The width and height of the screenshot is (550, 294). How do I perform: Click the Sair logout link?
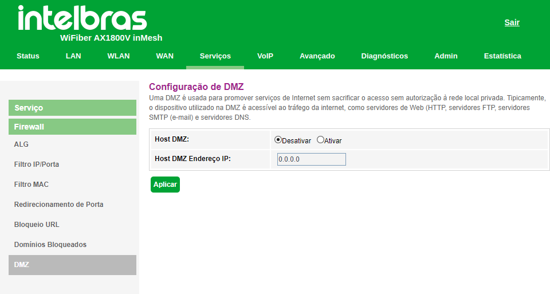pyautogui.click(x=512, y=22)
